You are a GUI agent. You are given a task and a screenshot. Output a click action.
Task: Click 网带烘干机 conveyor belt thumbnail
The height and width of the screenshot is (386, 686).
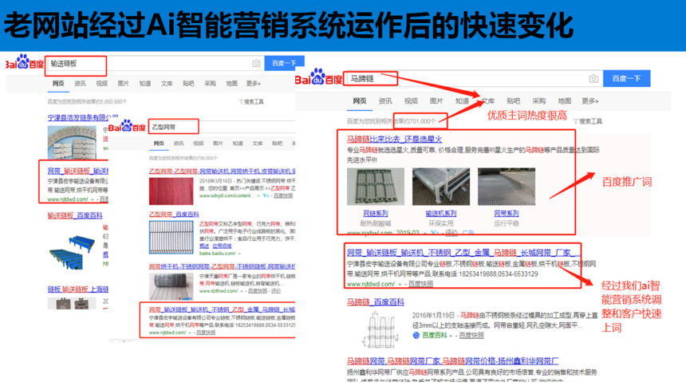[171, 286]
